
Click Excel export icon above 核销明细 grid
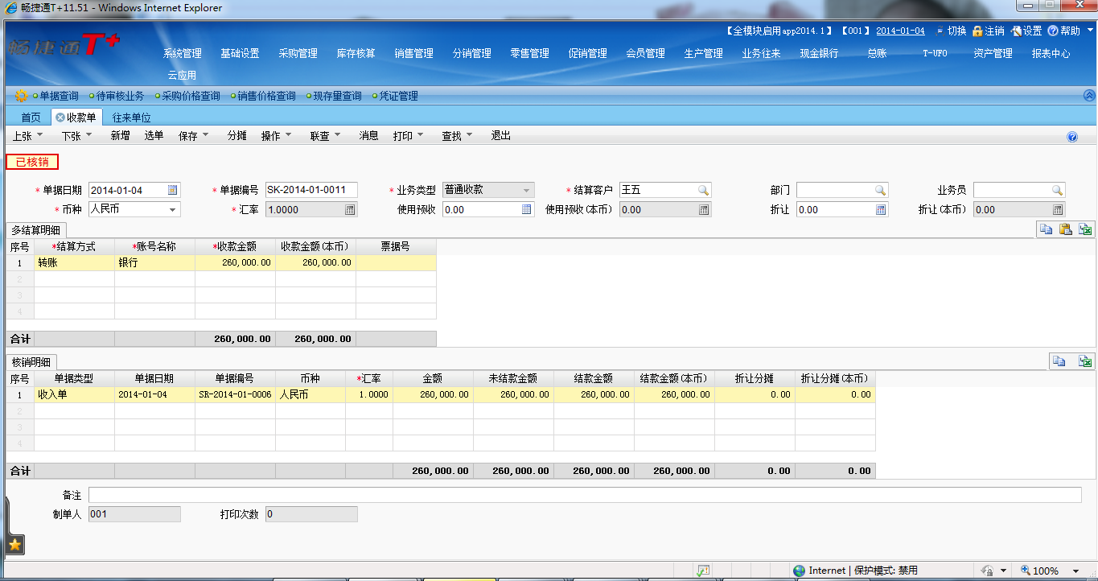(1085, 361)
